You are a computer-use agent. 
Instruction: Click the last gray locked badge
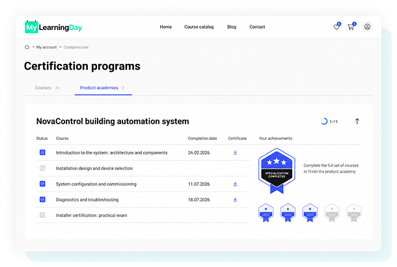(x=354, y=213)
